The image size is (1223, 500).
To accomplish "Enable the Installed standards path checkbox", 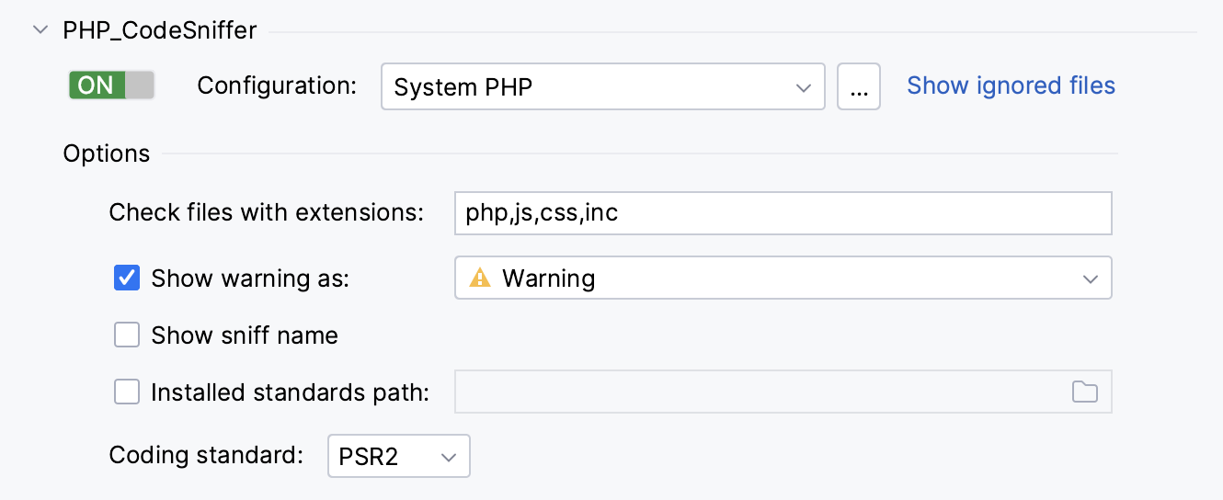I will (x=127, y=392).
